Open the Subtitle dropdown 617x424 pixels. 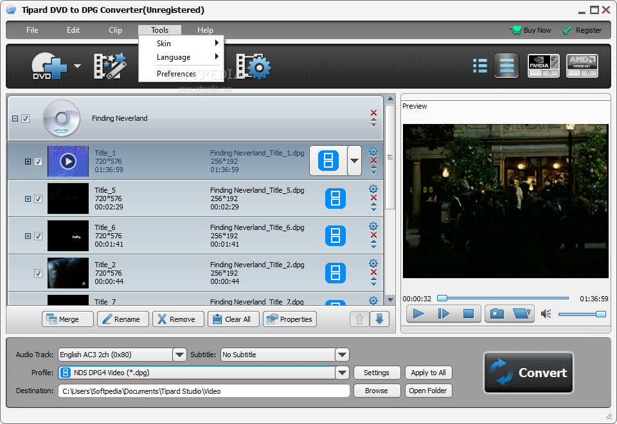pyautogui.click(x=342, y=355)
